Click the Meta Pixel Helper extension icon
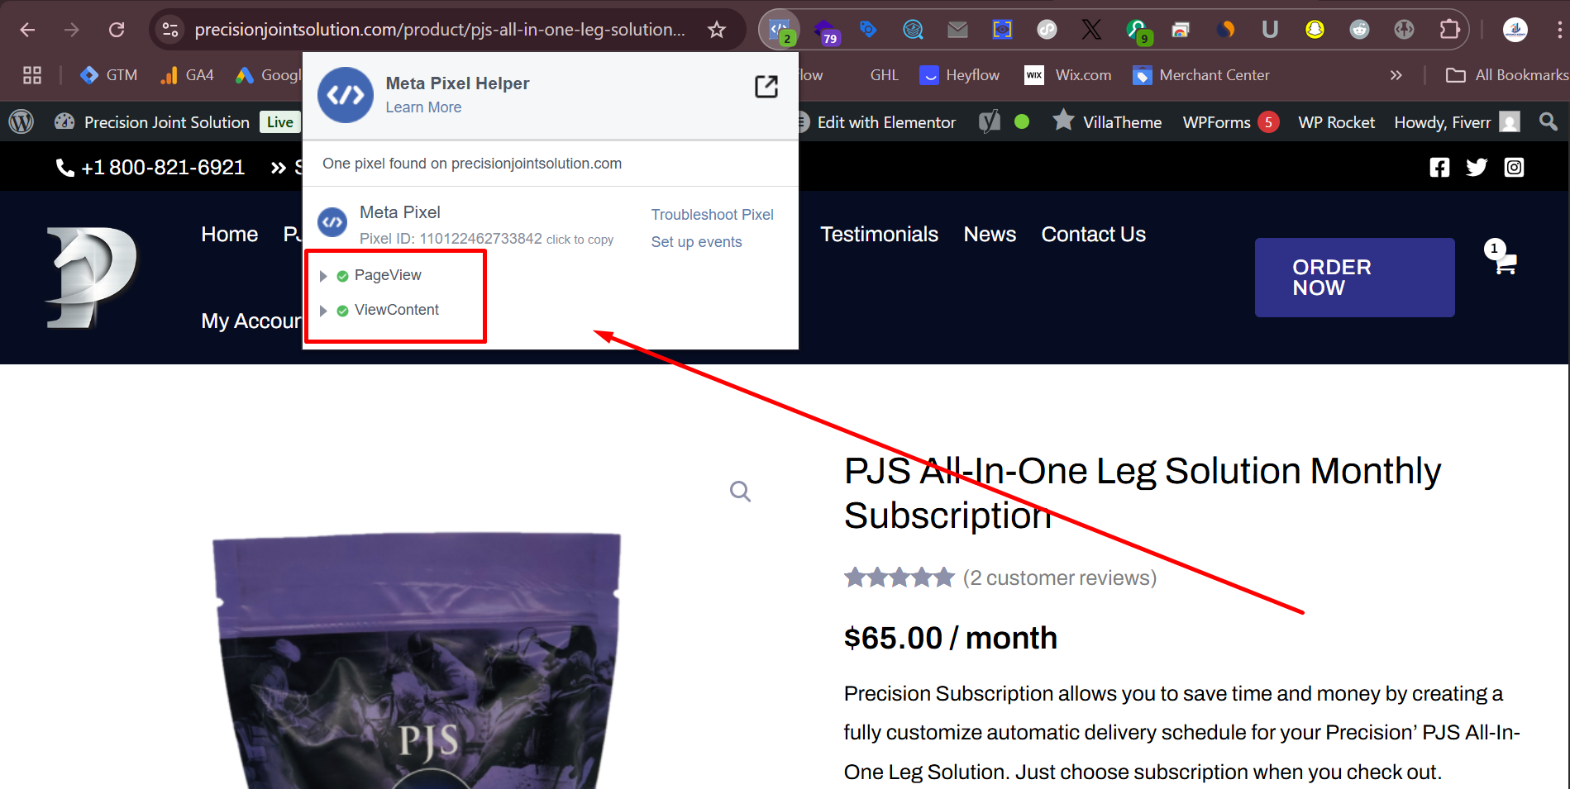 (x=779, y=31)
